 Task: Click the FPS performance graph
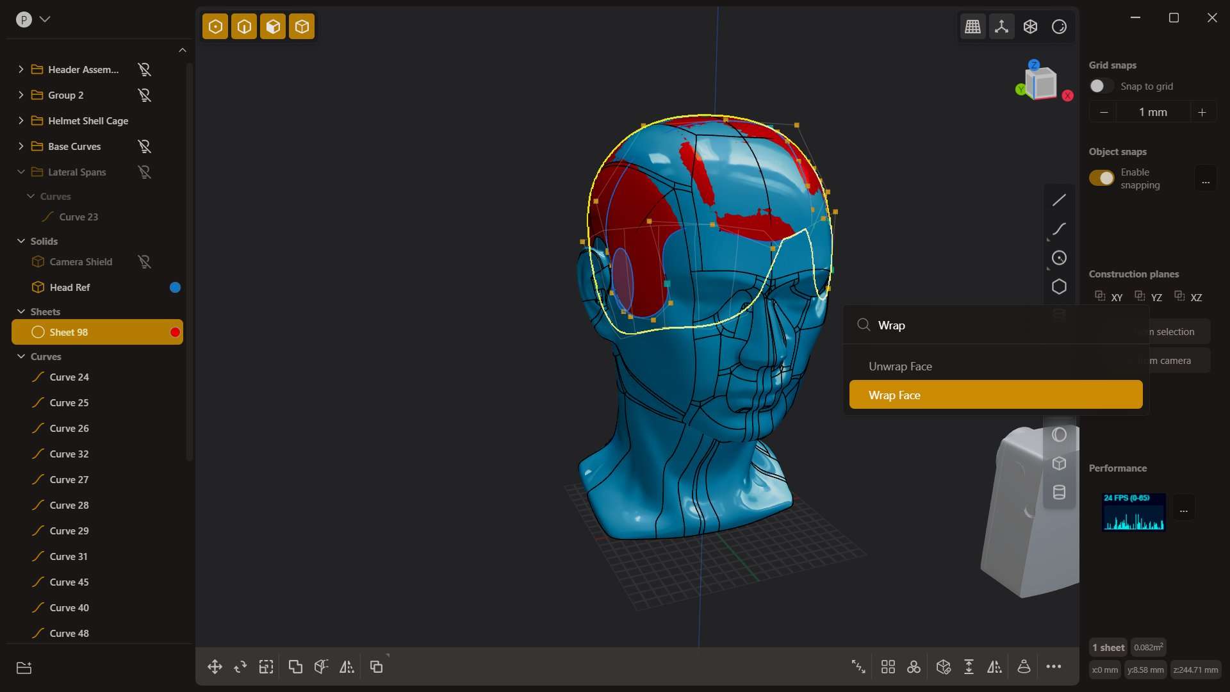pyautogui.click(x=1133, y=512)
